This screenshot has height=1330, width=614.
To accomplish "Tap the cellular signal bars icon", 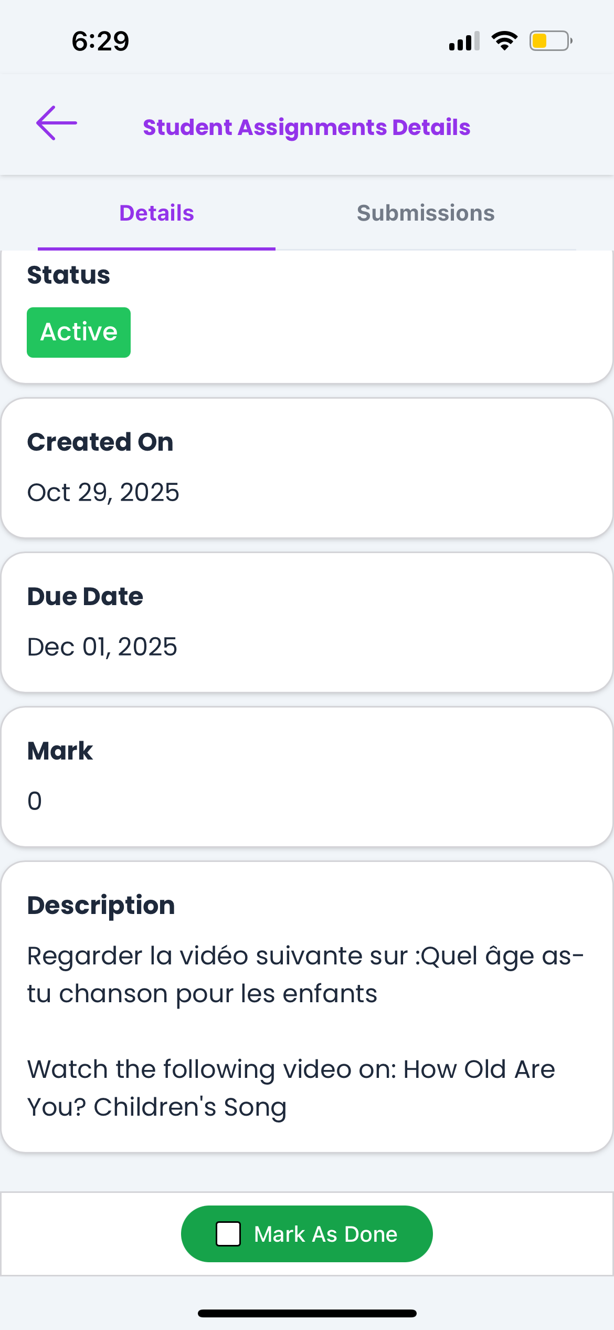I will (464, 41).
